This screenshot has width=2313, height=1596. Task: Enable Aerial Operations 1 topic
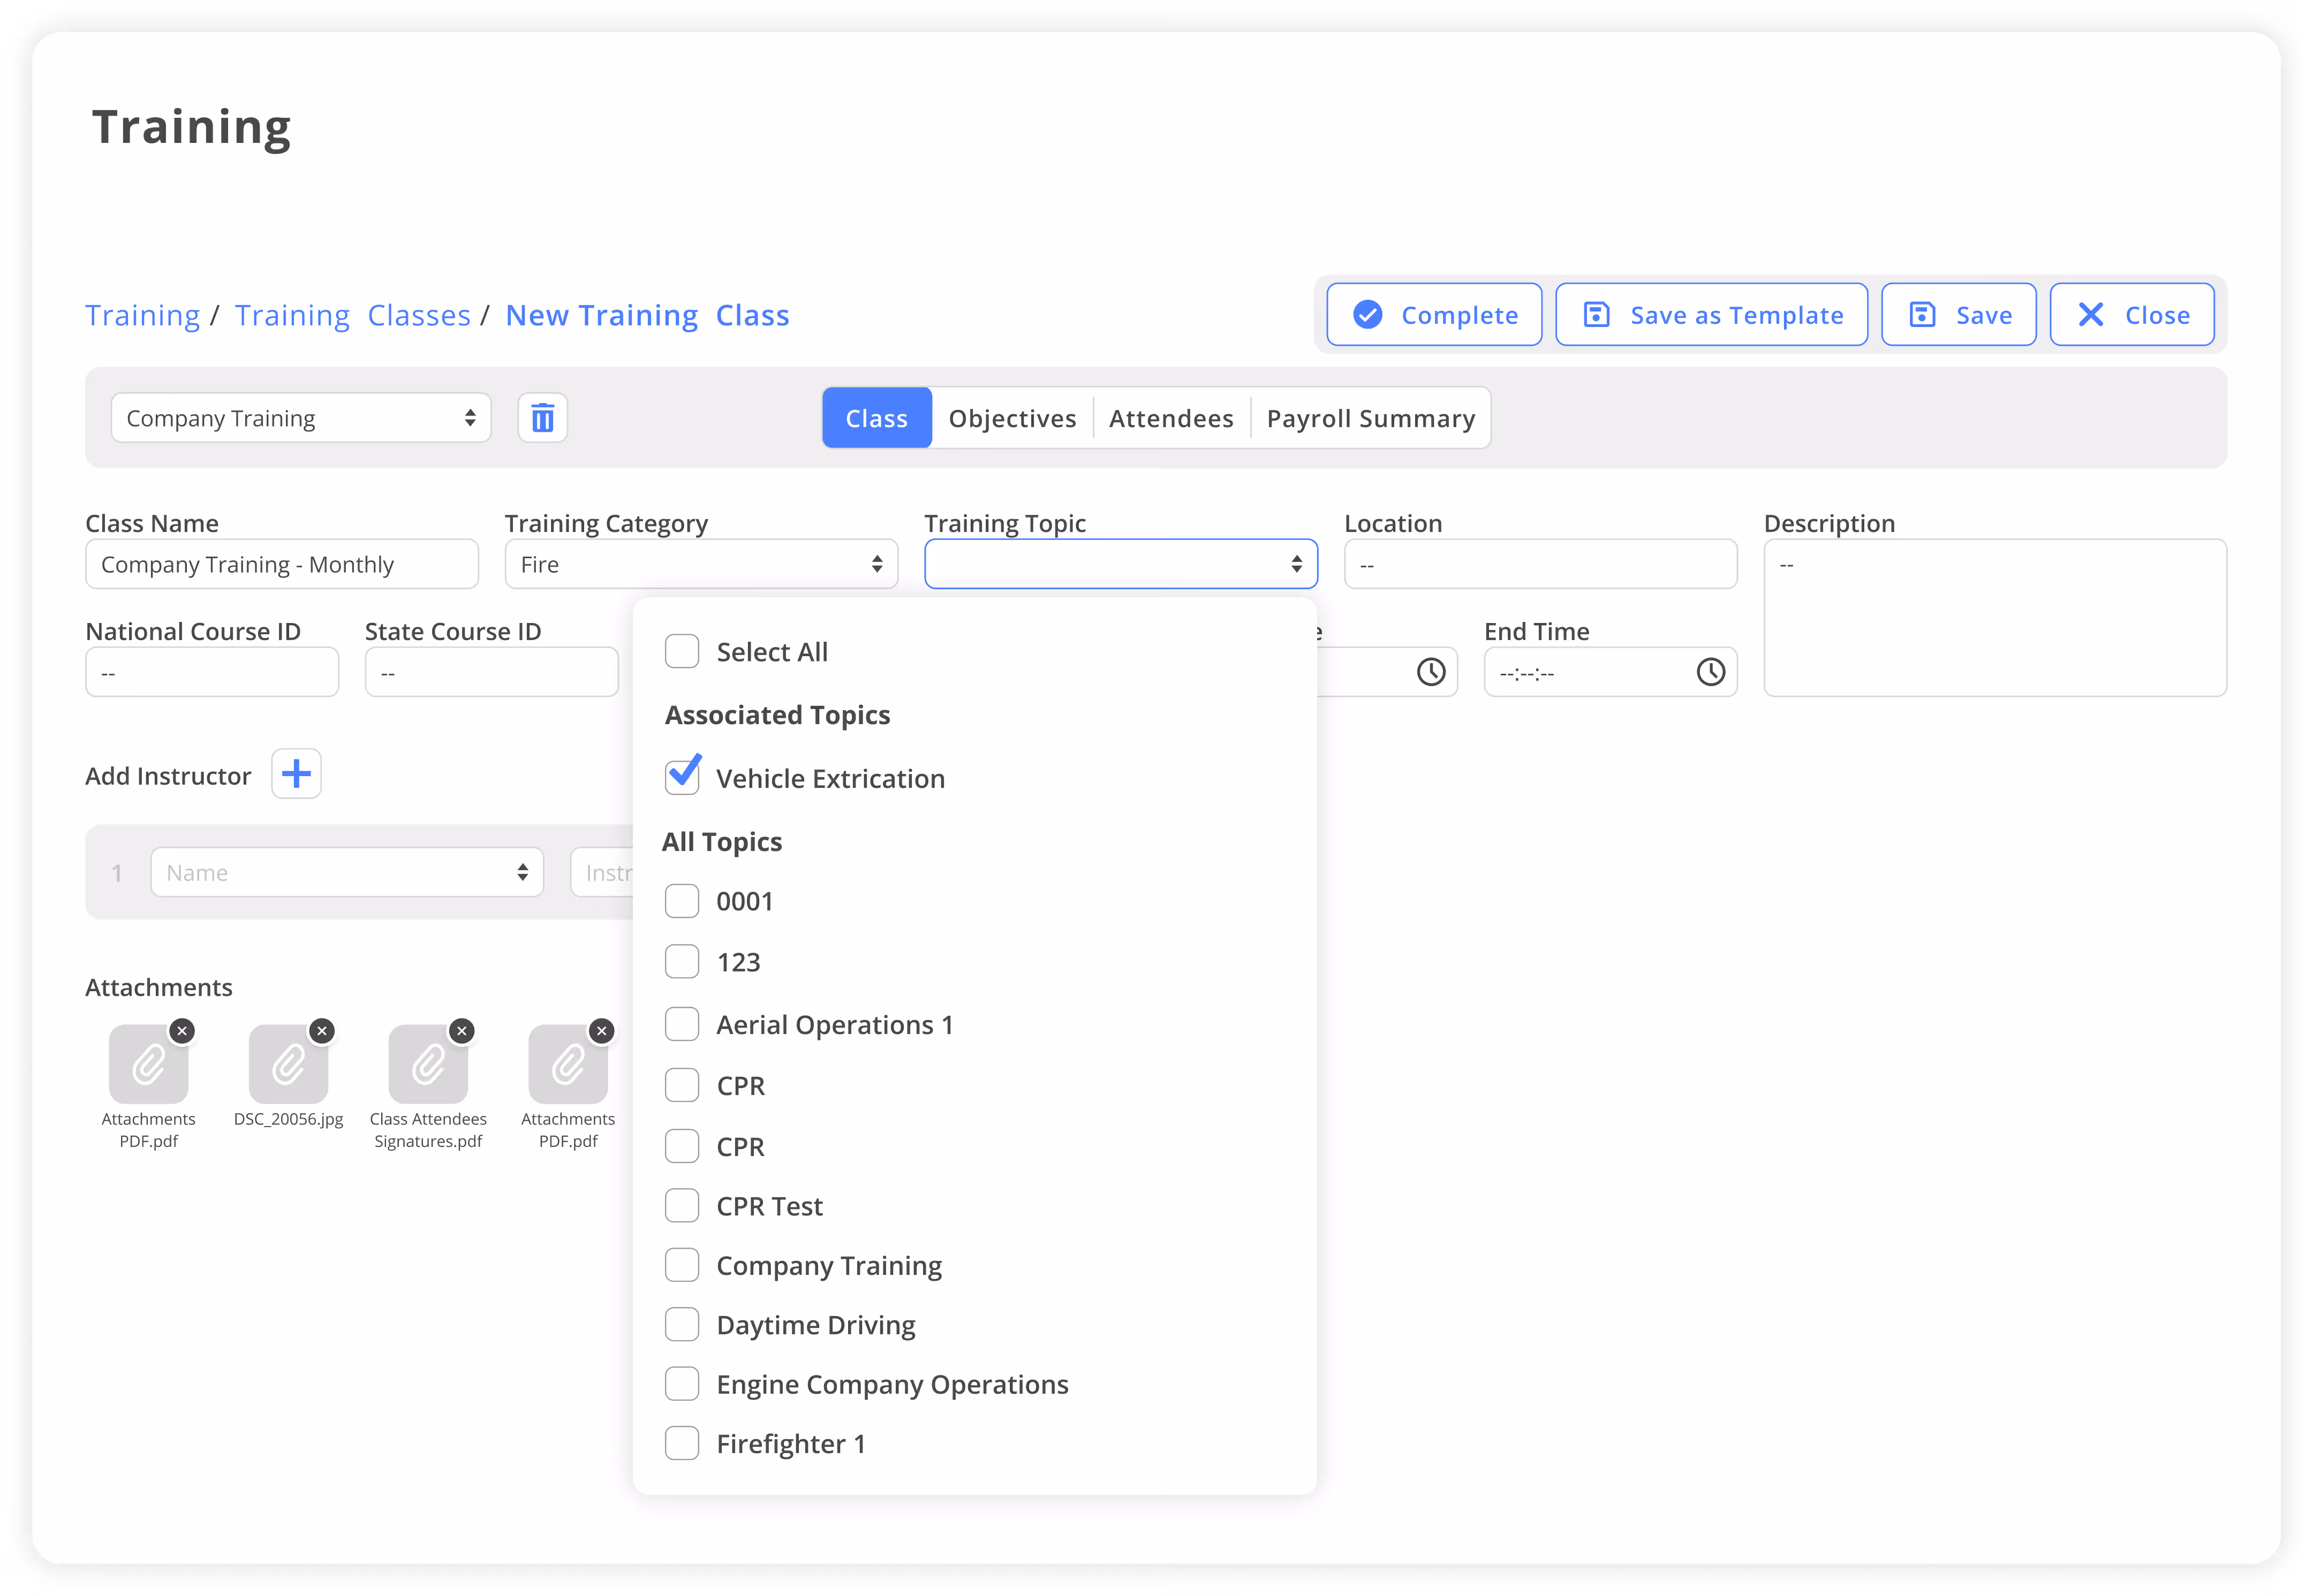[682, 1024]
